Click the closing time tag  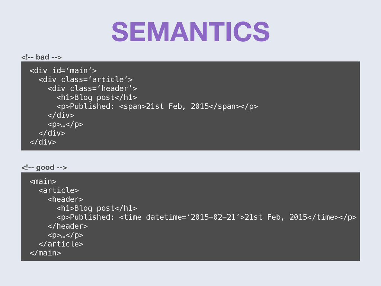323,217
